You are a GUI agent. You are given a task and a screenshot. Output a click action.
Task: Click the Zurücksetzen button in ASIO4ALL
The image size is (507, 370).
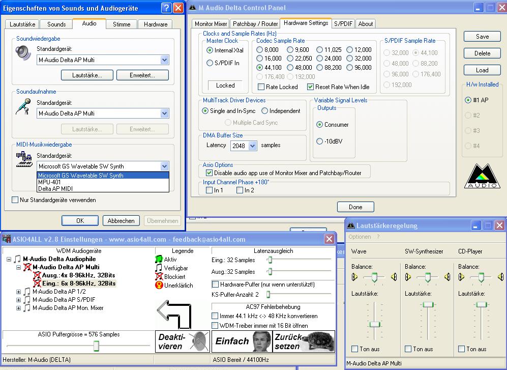click(x=304, y=341)
